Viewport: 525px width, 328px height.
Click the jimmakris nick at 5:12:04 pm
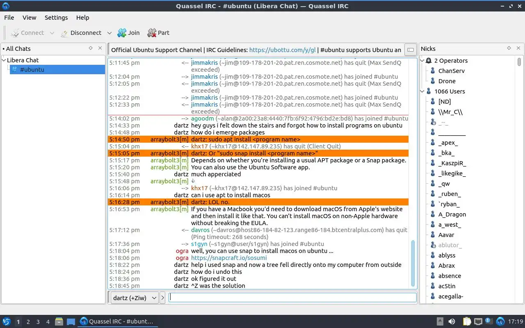[204, 77]
